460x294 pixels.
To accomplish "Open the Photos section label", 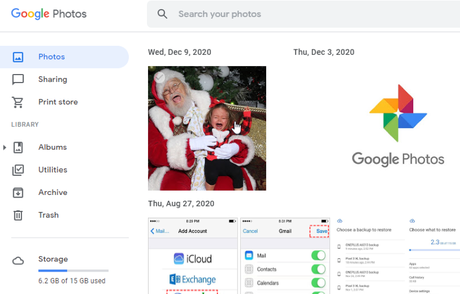I will coord(52,57).
